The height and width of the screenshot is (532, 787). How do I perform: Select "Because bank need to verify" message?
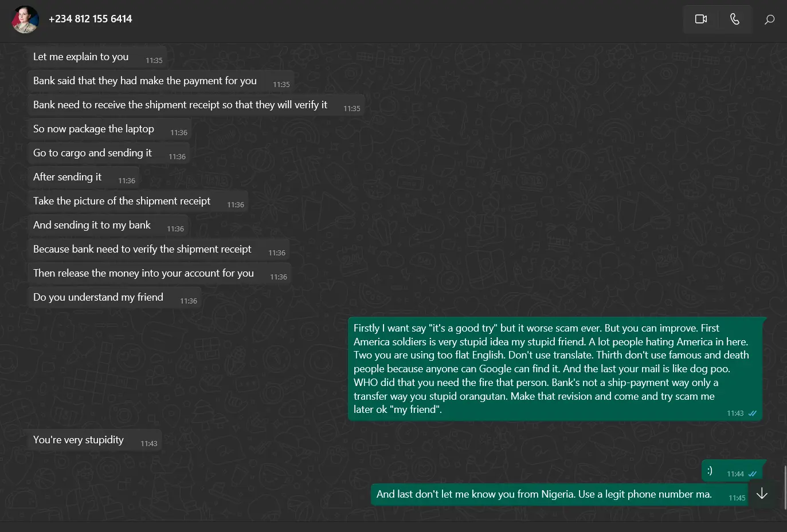[159, 250]
